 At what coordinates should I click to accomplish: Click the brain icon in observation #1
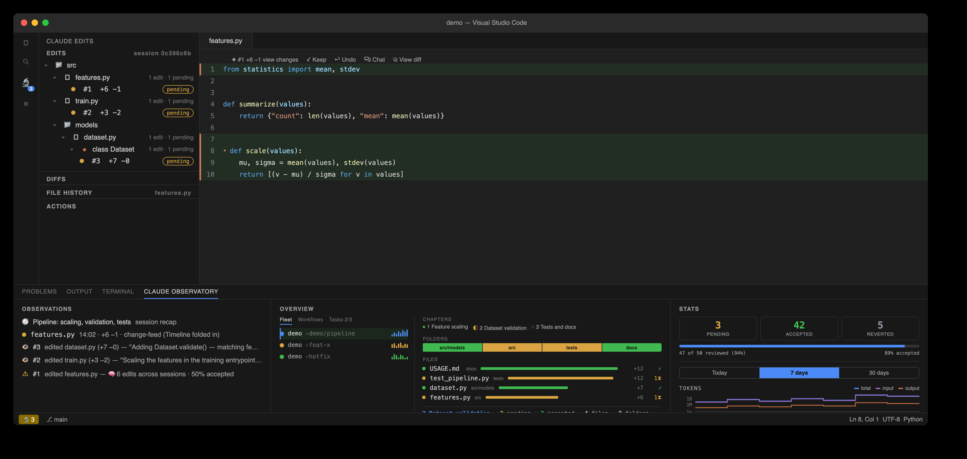pyautogui.click(x=112, y=374)
